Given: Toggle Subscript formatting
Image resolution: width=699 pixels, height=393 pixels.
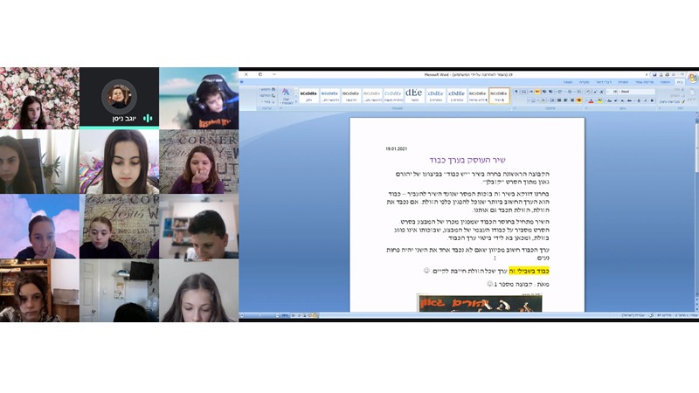Looking at the screenshot, I should 622,100.
